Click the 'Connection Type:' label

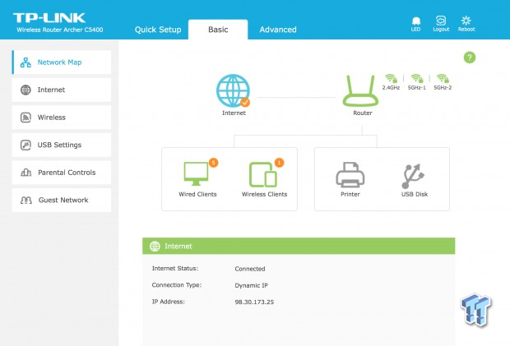(x=177, y=285)
